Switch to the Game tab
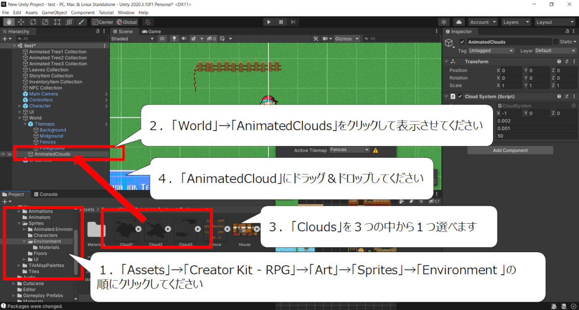 pyautogui.click(x=151, y=31)
